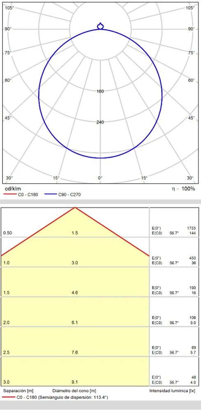Screen dimensions: 201x410
Task: Click the Separación [m] column header
Action: [x=18, y=391]
